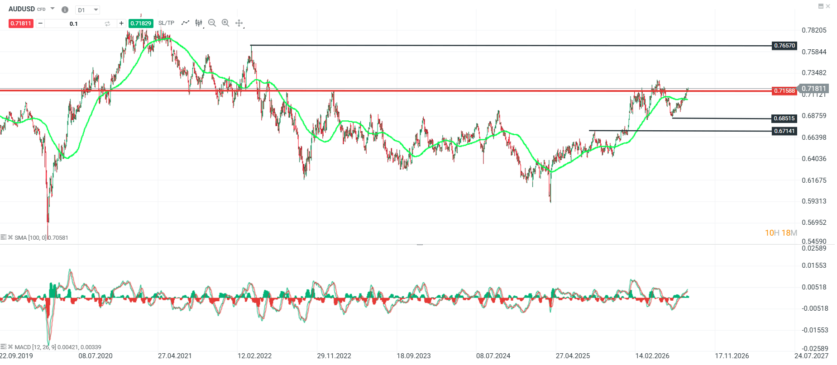
Task: Click the 12.02.2022 date axis label
Action: pyautogui.click(x=254, y=356)
